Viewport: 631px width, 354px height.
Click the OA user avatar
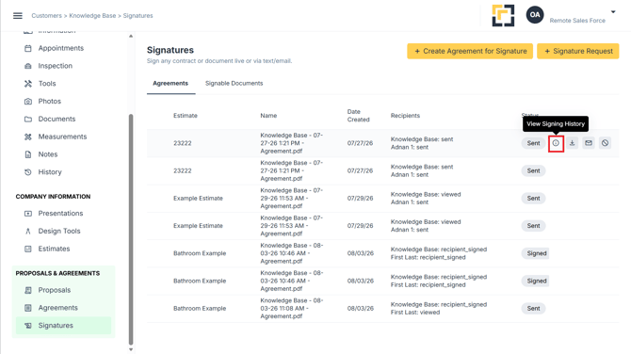535,15
